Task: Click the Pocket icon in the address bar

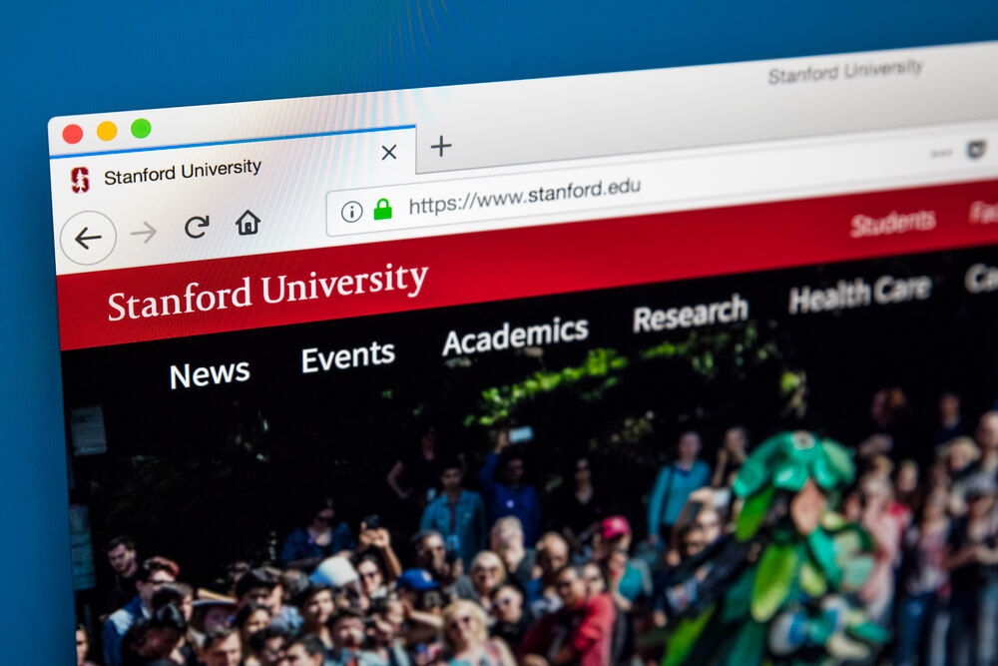Action: pyautogui.click(x=976, y=150)
